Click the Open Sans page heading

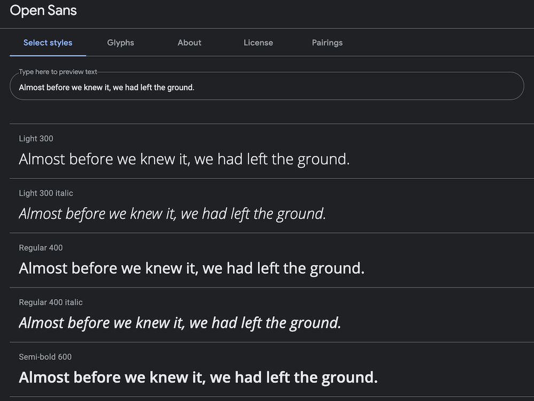click(43, 10)
